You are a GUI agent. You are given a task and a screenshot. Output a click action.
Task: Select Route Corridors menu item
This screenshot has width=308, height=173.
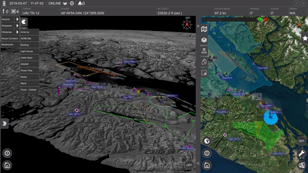[9, 38]
